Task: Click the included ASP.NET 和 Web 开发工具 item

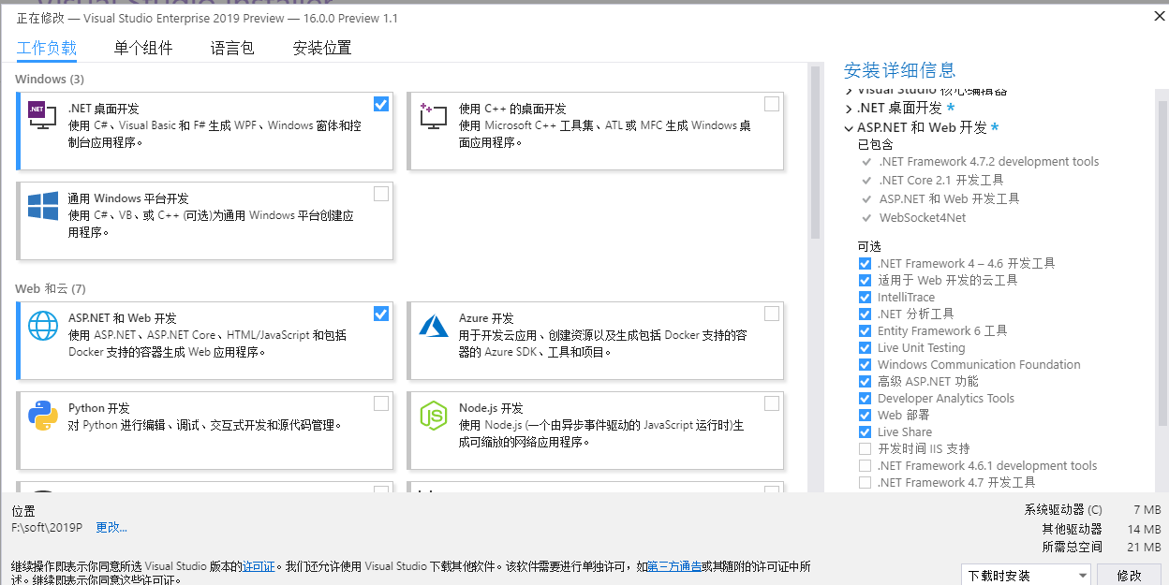Action: [x=949, y=198]
